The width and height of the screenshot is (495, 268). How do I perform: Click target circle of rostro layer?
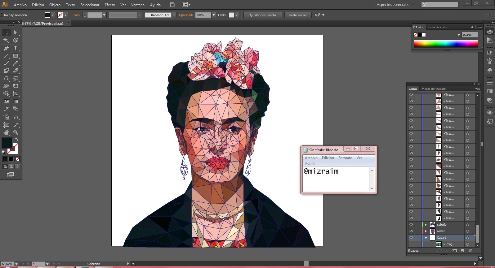[467, 231]
